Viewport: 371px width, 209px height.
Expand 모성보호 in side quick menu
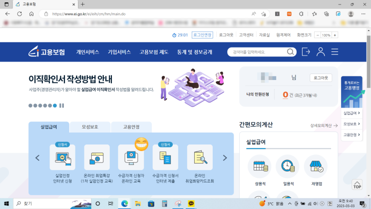point(352,124)
